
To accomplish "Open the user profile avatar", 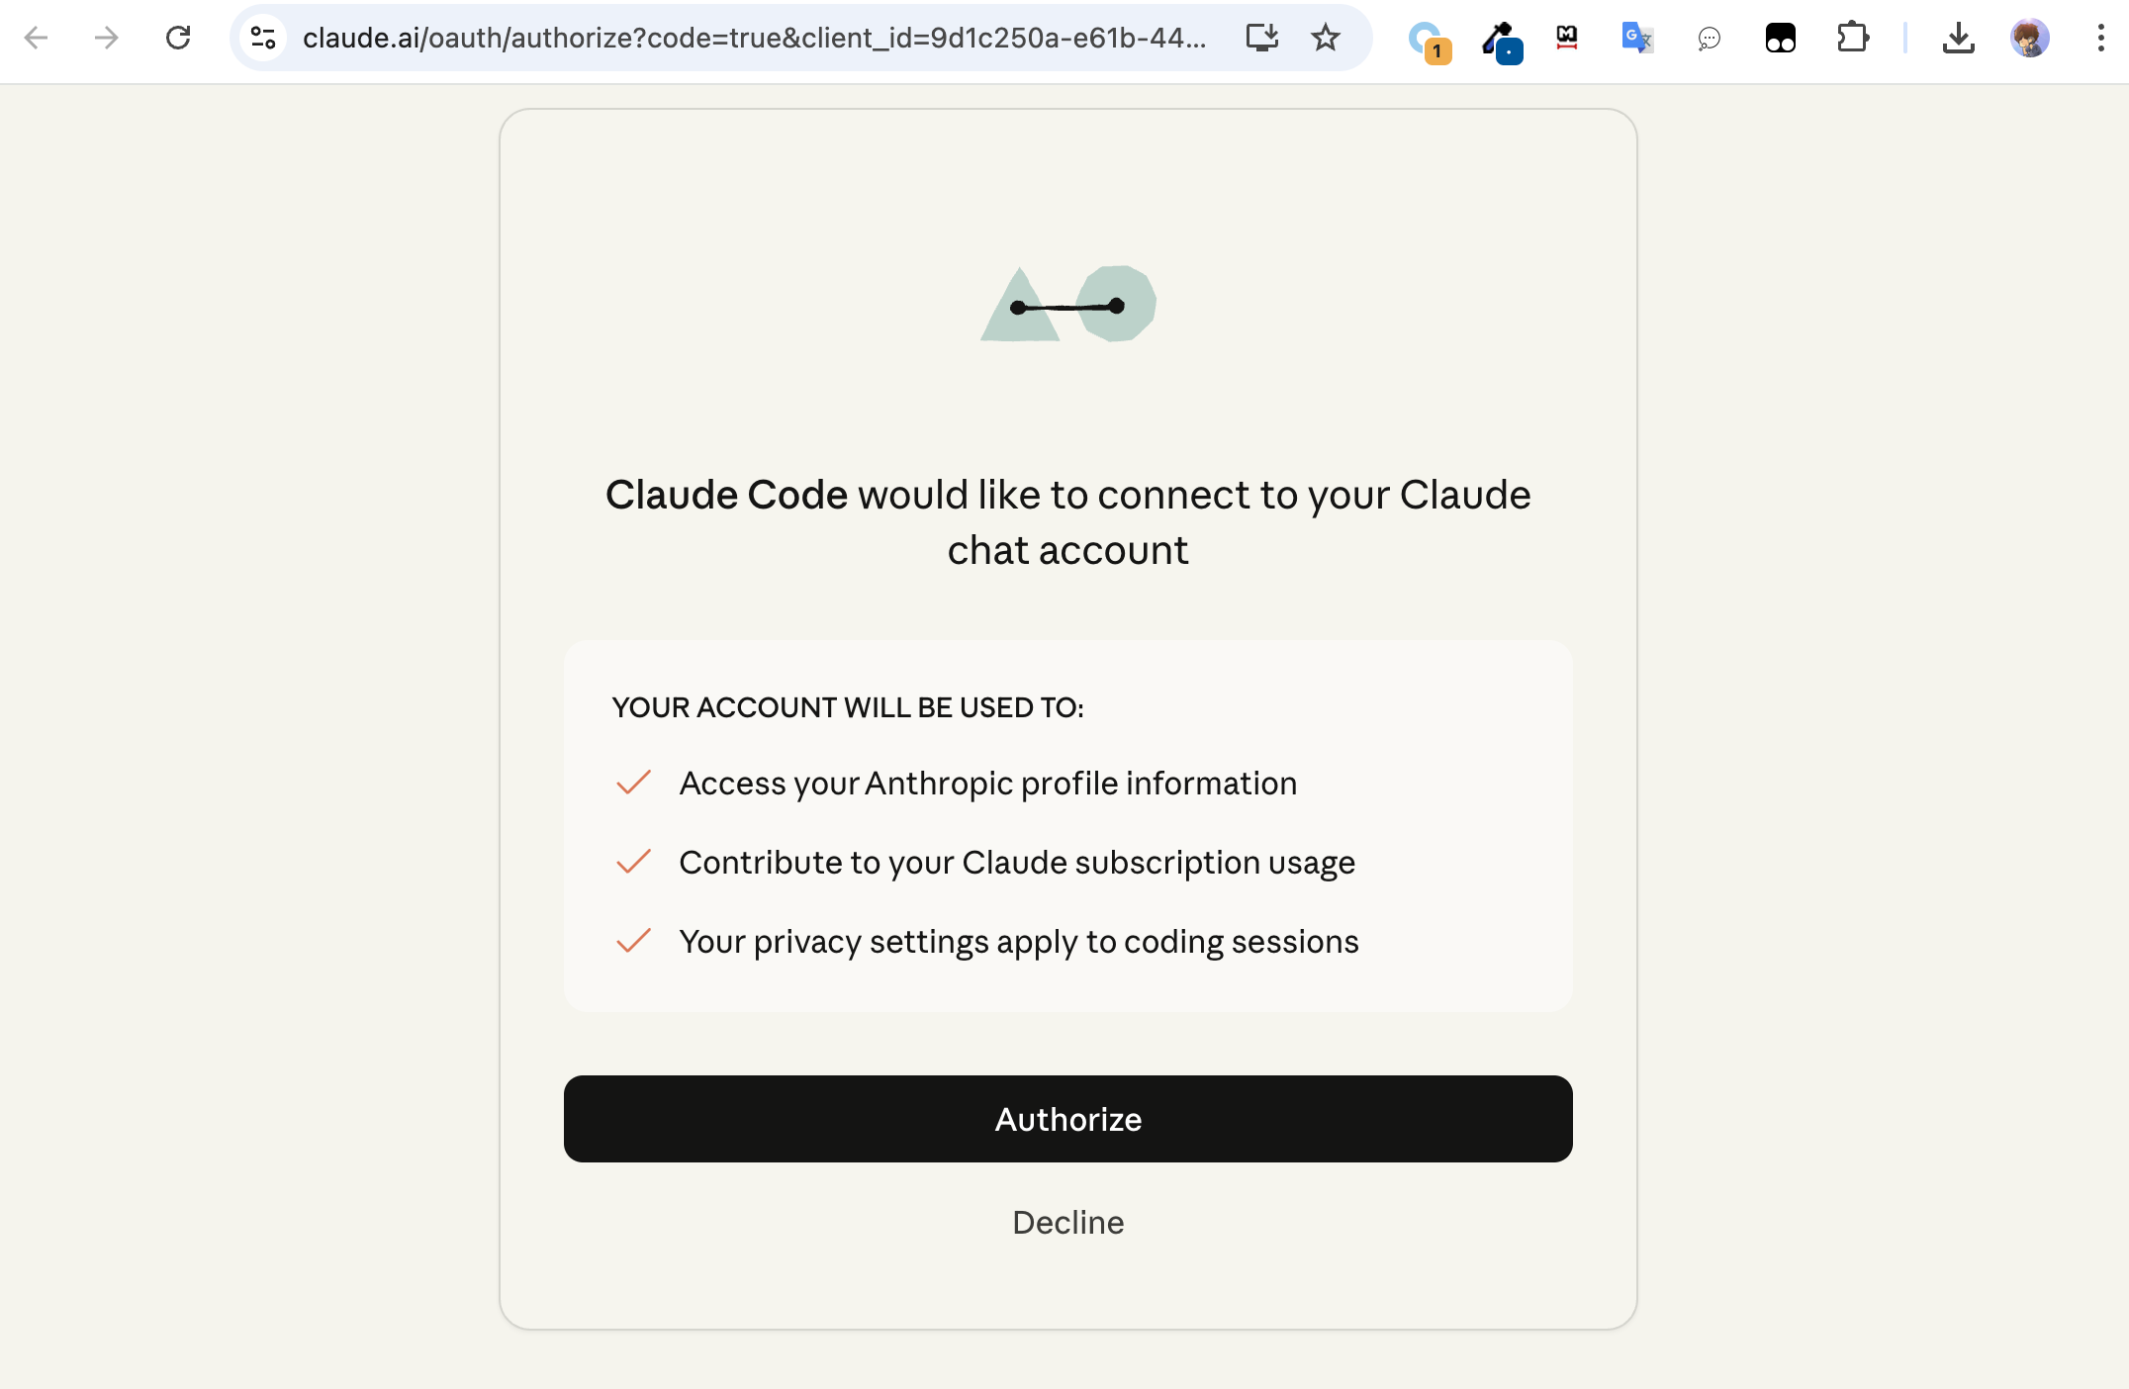I will [x=2029, y=38].
